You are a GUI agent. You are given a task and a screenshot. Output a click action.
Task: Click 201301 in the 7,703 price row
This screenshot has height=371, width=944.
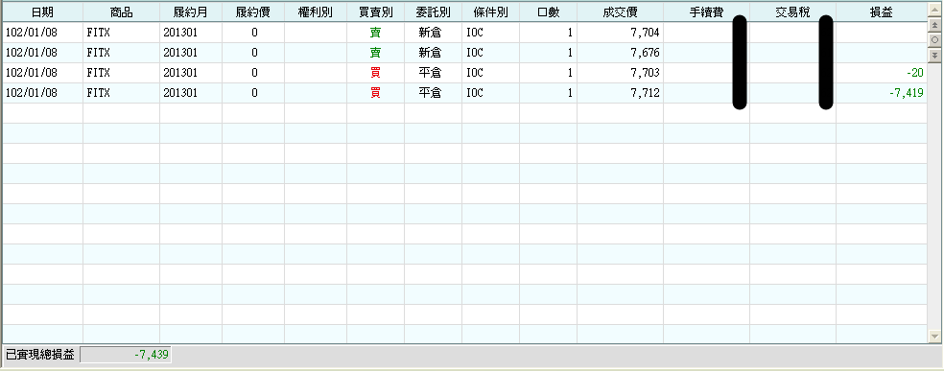(x=180, y=73)
